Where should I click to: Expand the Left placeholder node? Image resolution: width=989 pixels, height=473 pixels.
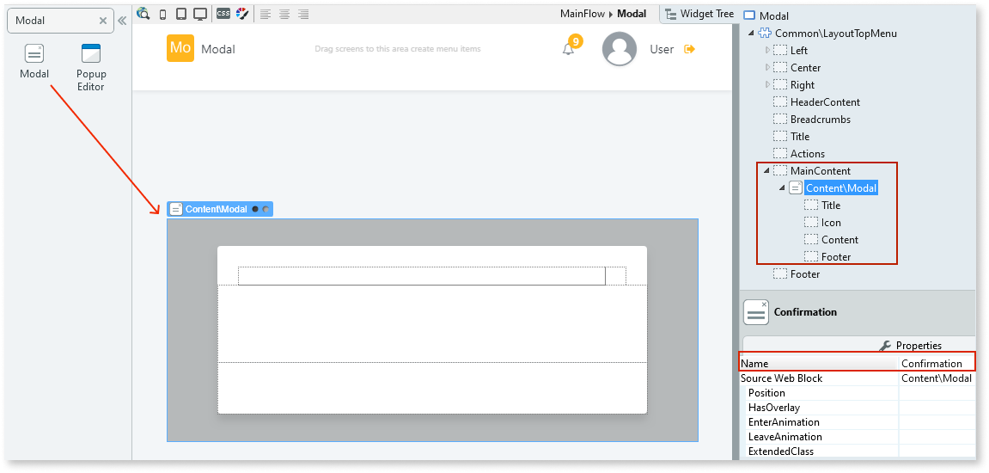pos(767,50)
